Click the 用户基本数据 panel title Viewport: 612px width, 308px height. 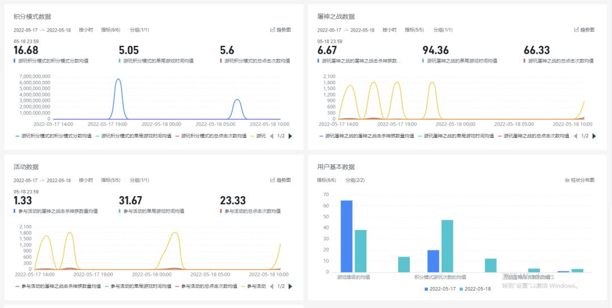coord(336,167)
